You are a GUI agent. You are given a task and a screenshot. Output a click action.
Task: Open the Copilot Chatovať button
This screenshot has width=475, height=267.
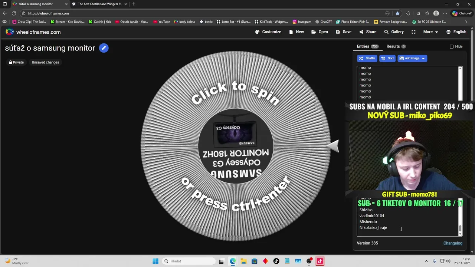tap(462, 13)
